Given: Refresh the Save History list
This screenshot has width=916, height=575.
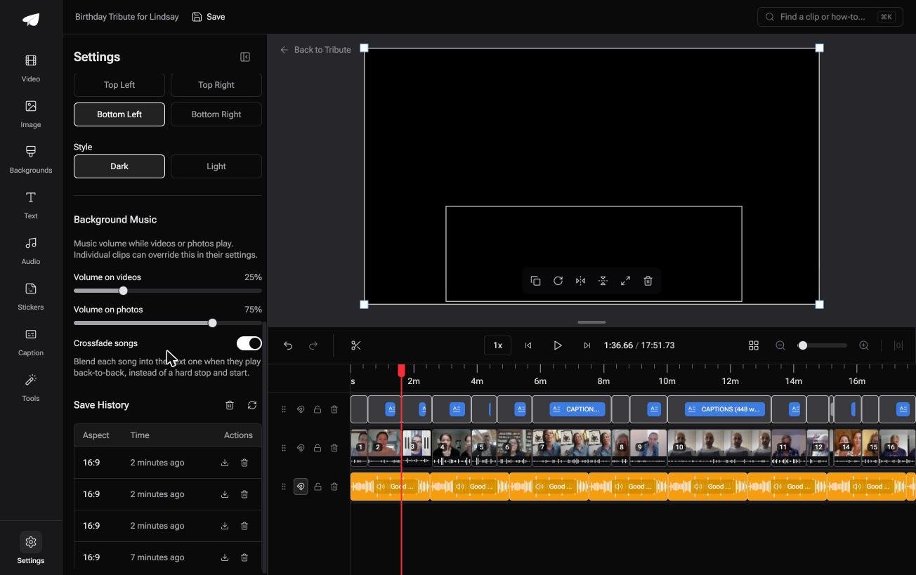Looking at the screenshot, I should (x=252, y=405).
